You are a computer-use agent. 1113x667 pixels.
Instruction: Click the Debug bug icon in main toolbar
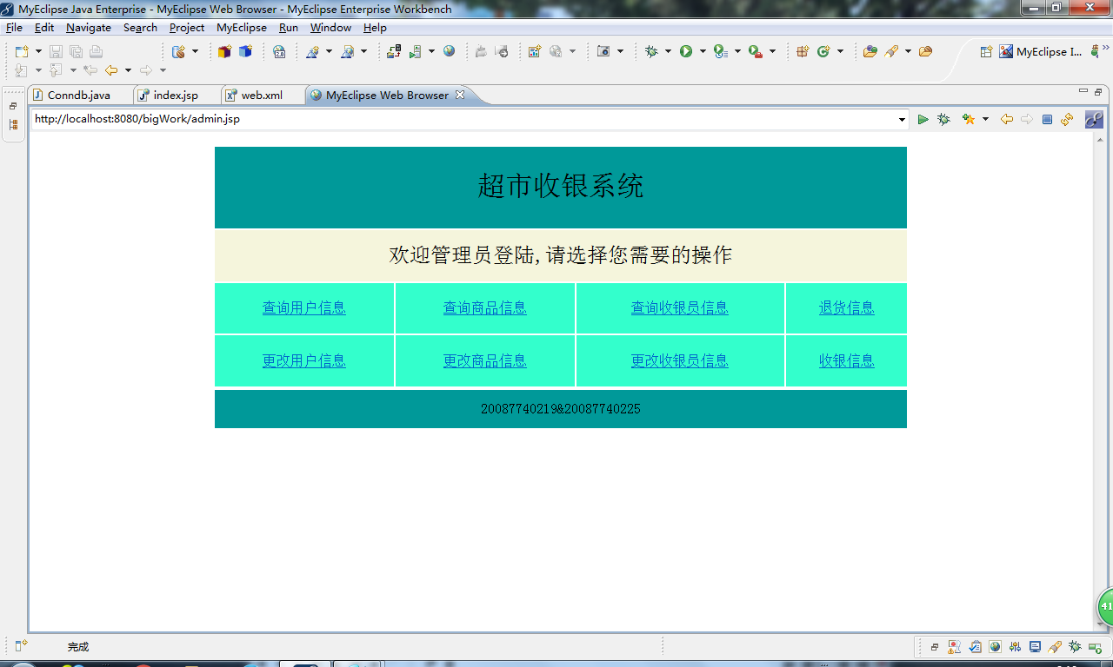pos(651,52)
